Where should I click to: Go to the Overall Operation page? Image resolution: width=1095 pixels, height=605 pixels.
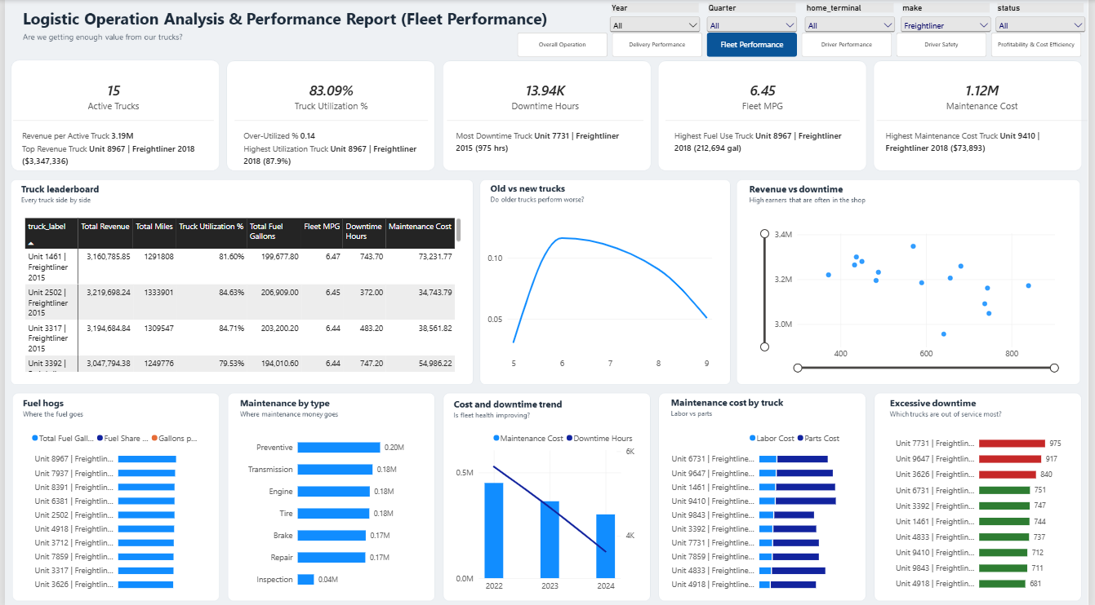point(562,45)
